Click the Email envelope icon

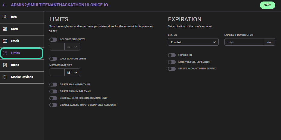5,41
